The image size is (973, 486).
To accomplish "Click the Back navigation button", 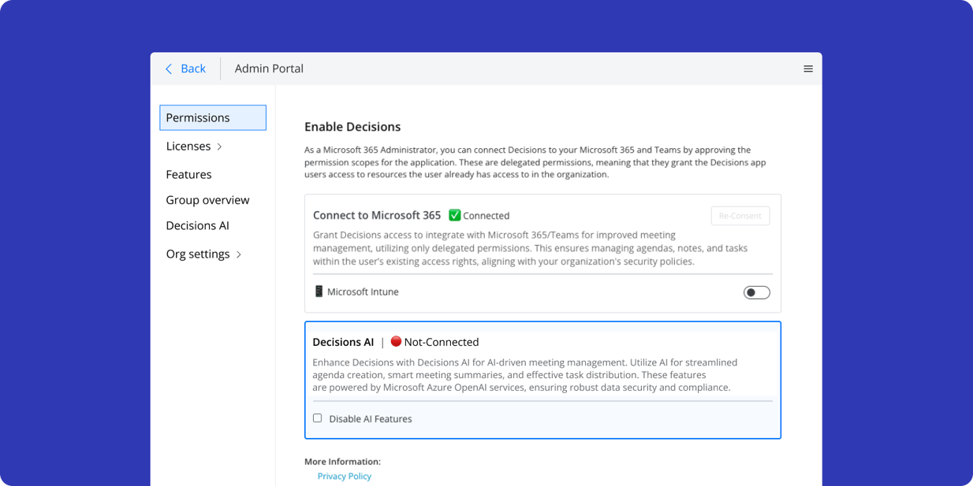I will point(185,69).
